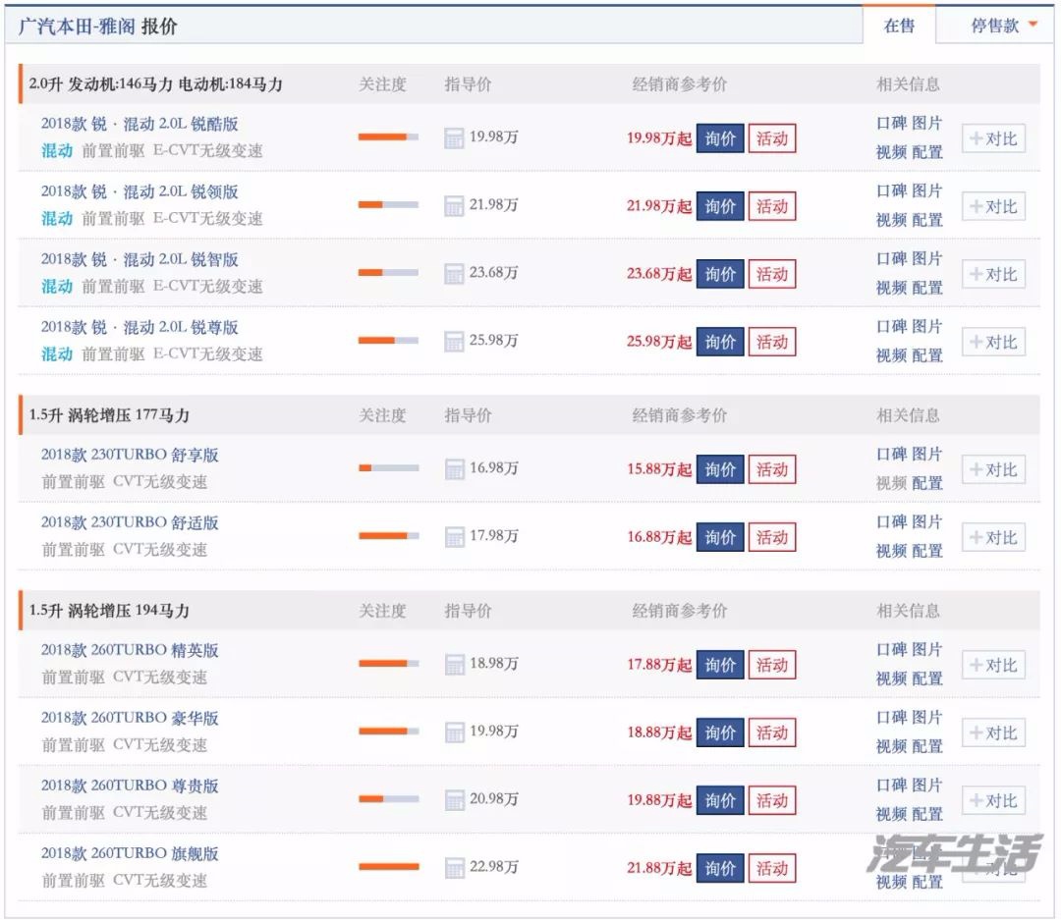Image resolution: width=1061 pixels, height=922 pixels.
Task: Open 活动 for 260TURBO 精英版
Action: (772, 665)
